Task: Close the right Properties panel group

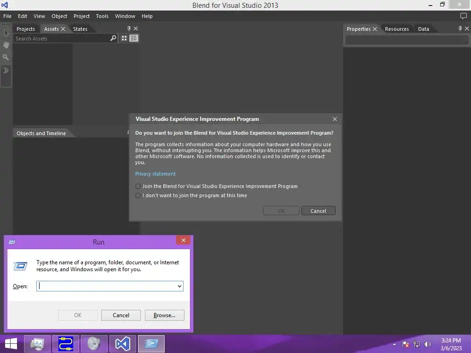Action: point(467,28)
